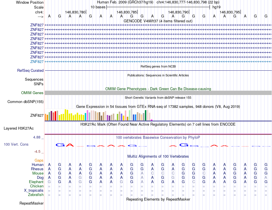Open the PhyloP conservation track title
The height and width of the screenshot is (210, 272).
coord(158,138)
